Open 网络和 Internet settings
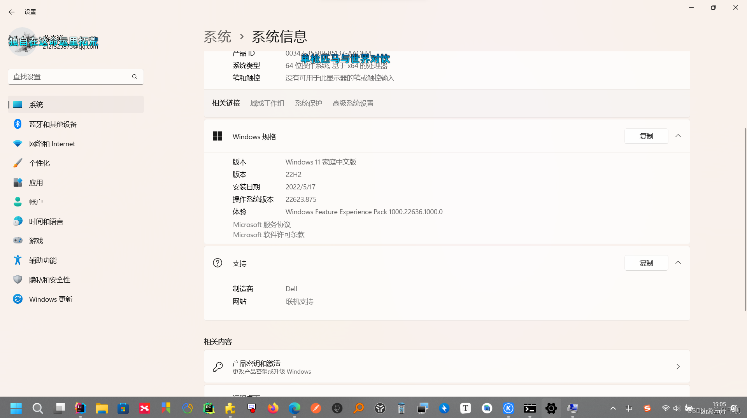The image size is (747, 418). click(x=76, y=143)
